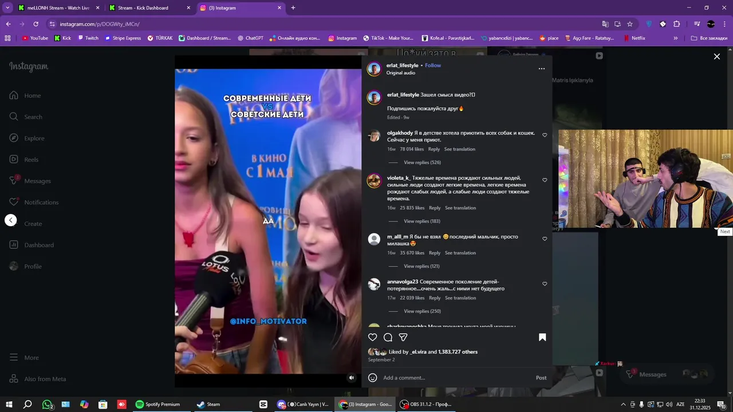Share the post with the paper plane icon

tap(403, 338)
